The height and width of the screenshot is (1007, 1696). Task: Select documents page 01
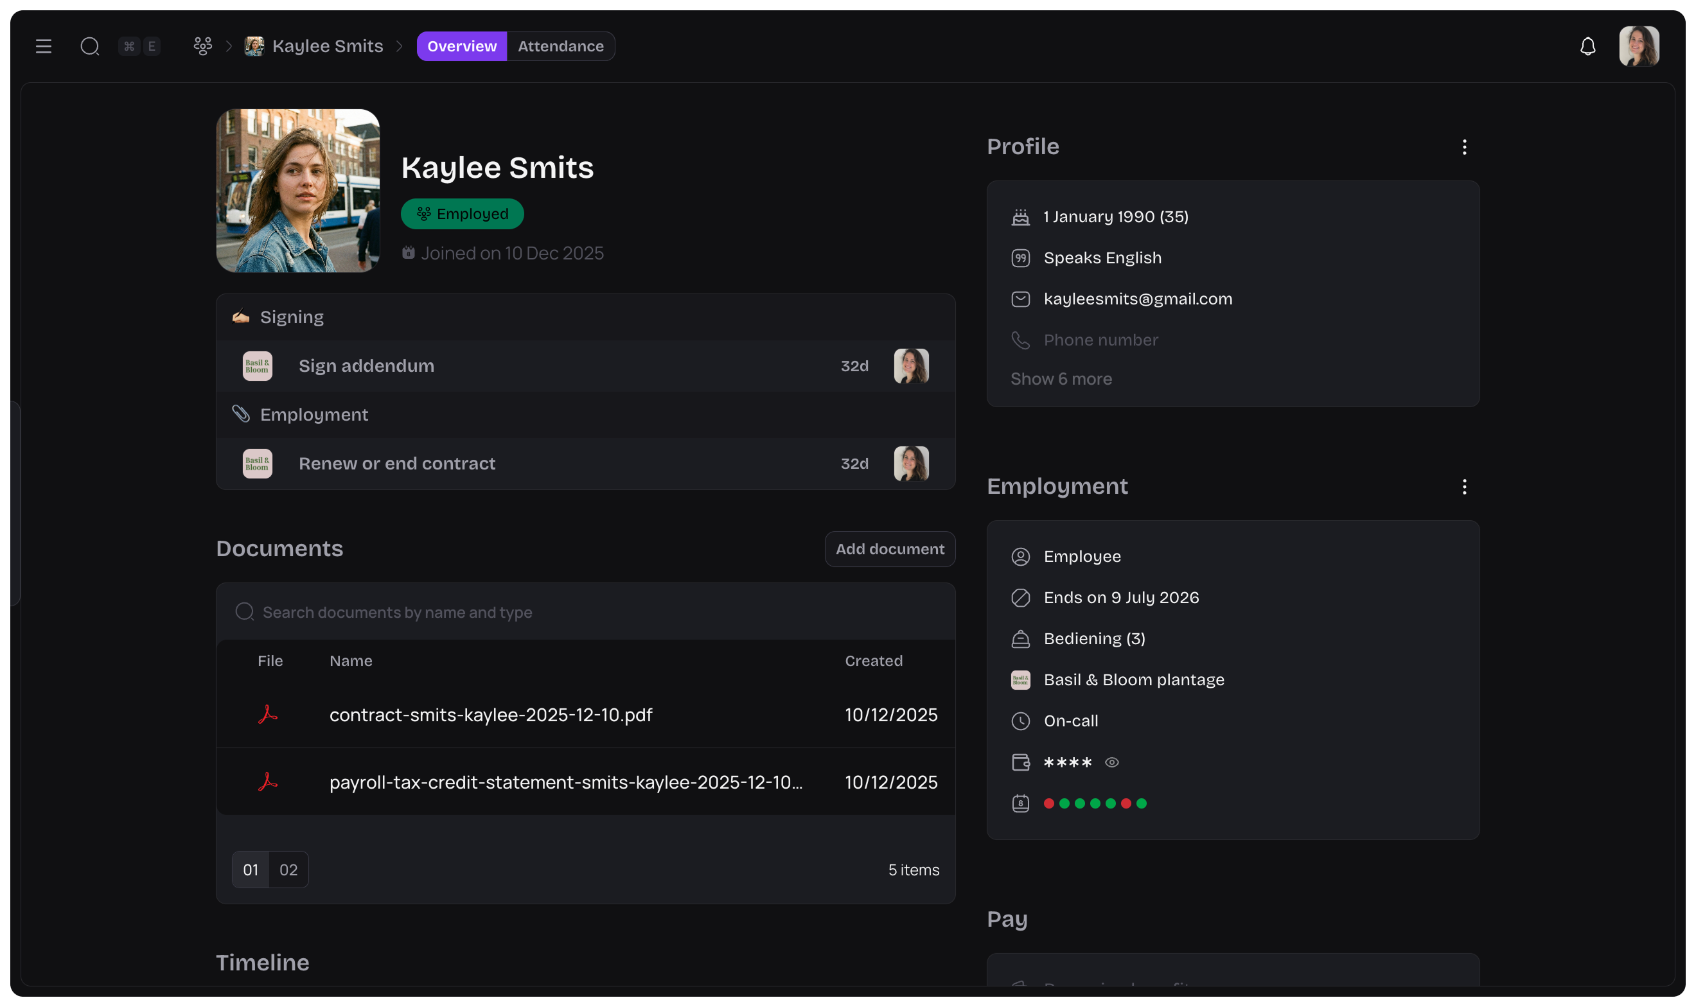251,870
